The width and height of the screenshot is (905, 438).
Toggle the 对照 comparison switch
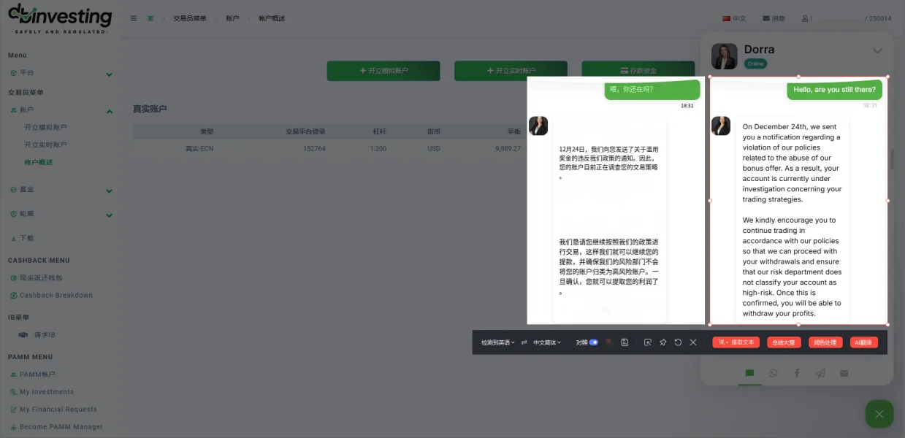click(594, 342)
